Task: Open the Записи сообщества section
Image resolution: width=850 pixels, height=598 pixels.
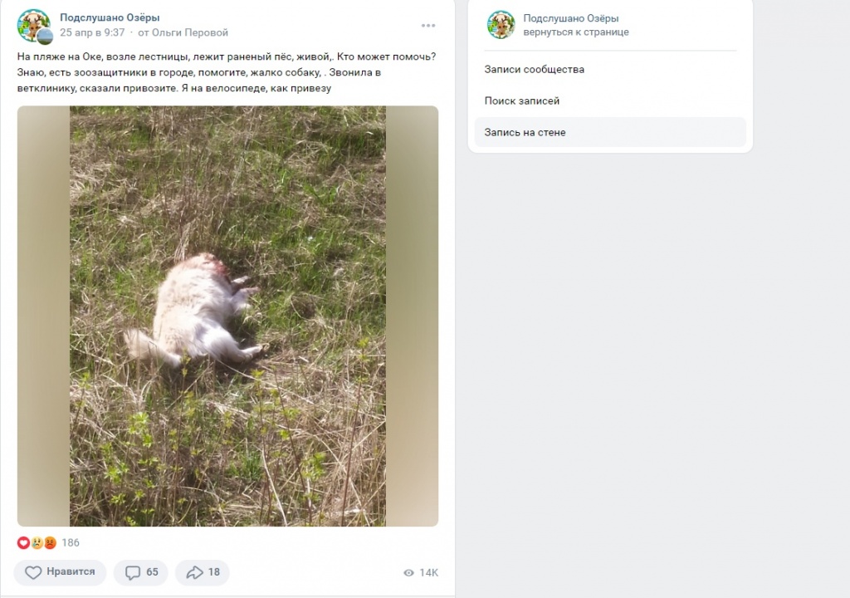Action: [535, 71]
